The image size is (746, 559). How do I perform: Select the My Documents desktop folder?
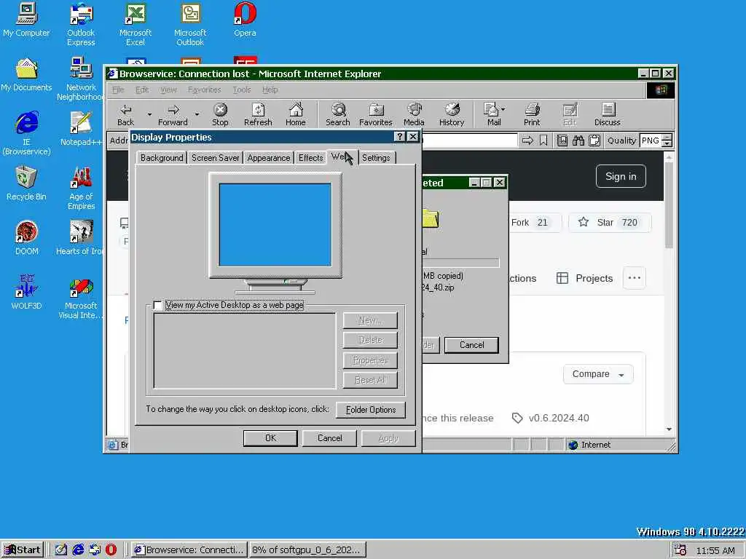[26, 74]
